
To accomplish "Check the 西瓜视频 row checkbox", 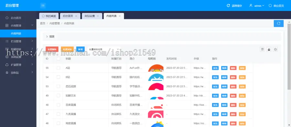I will pos(58,86).
